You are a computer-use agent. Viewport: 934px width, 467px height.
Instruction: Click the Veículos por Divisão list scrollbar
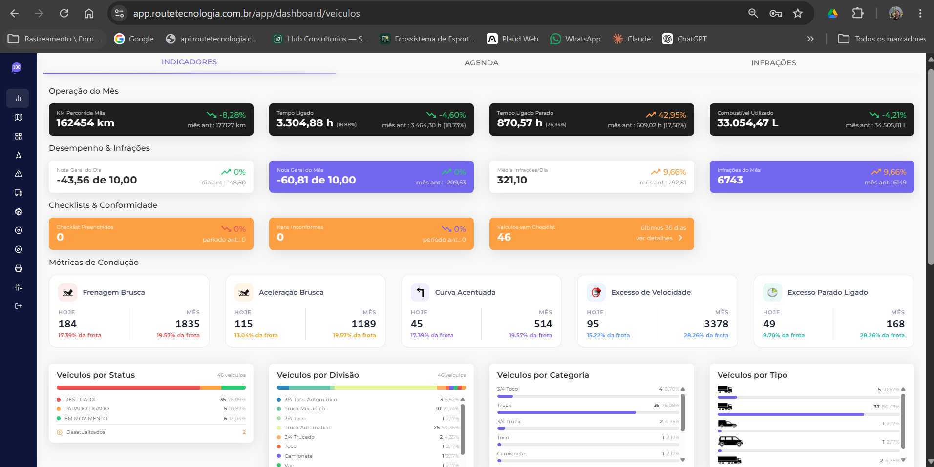coord(463,428)
